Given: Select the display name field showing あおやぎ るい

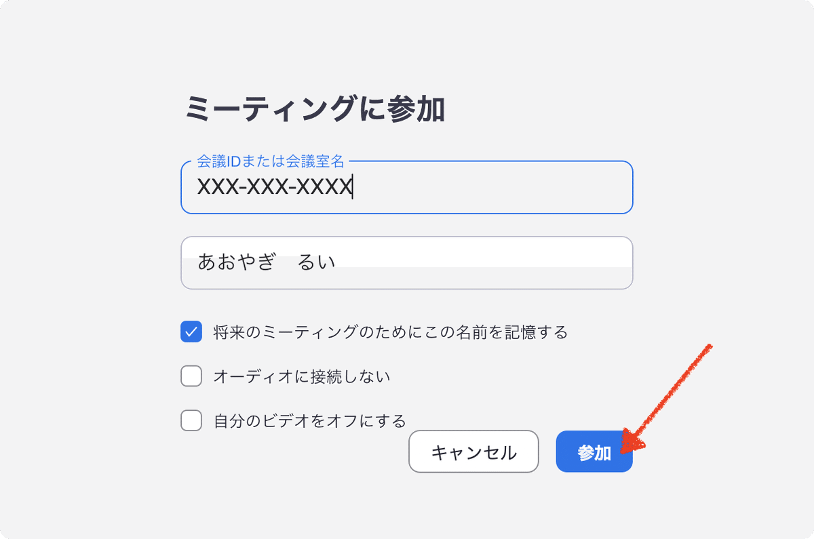Looking at the screenshot, I should click(x=406, y=263).
